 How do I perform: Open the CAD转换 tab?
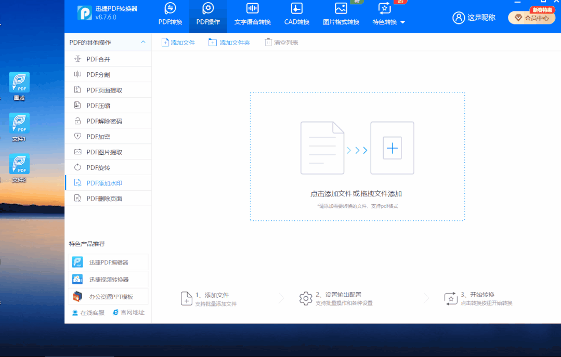pyautogui.click(x=296, y=15)
